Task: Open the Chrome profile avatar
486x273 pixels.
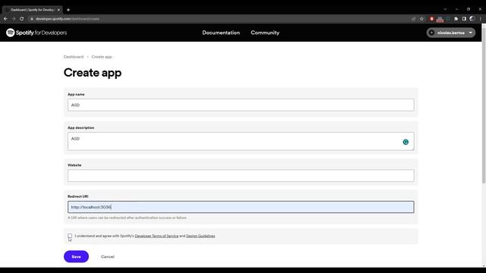Action: pyautogui.click(x=472, y=19)
